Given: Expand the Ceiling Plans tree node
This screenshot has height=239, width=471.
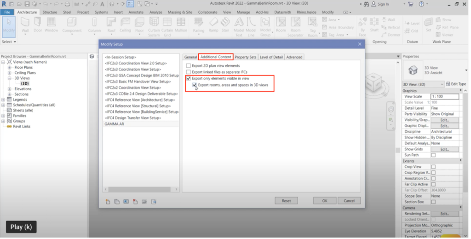Looking at the screenshot, I should click(9, 73).
